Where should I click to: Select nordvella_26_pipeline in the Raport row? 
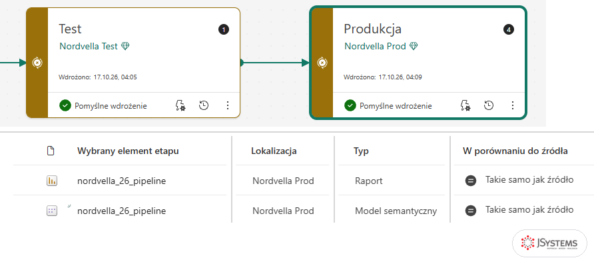pos(122,181)
